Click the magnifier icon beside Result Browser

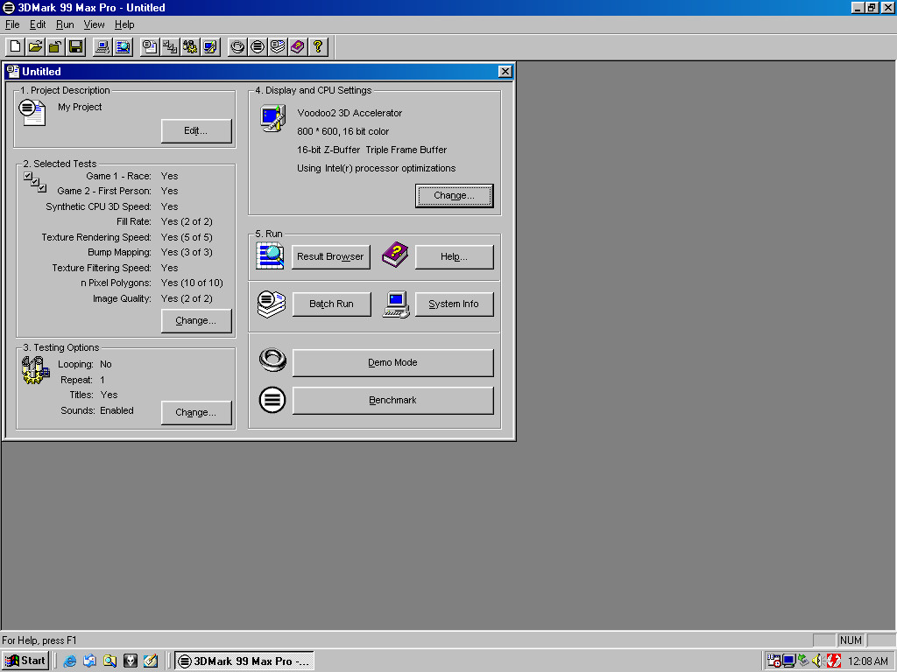(270, 255)
